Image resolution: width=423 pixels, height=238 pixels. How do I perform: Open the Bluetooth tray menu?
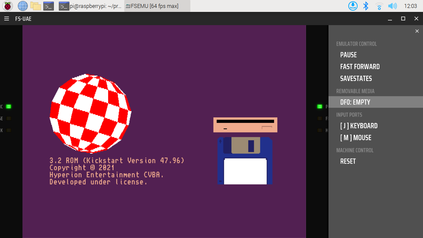(x=366, y=6)
